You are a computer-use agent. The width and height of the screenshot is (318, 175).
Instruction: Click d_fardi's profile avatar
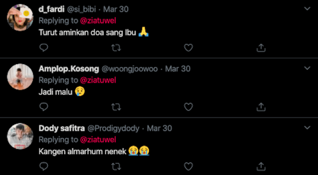click(20, 17)
